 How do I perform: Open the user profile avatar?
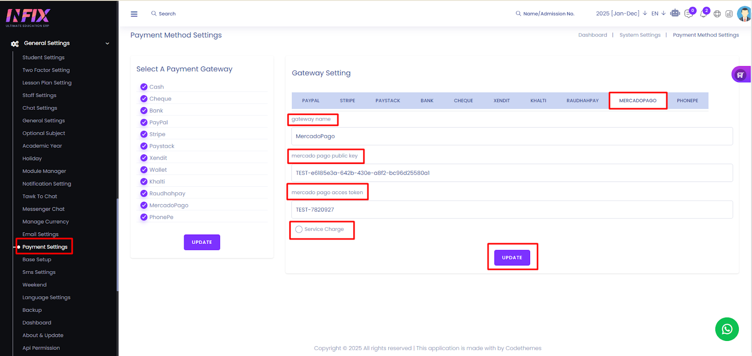tap(744, 14)
